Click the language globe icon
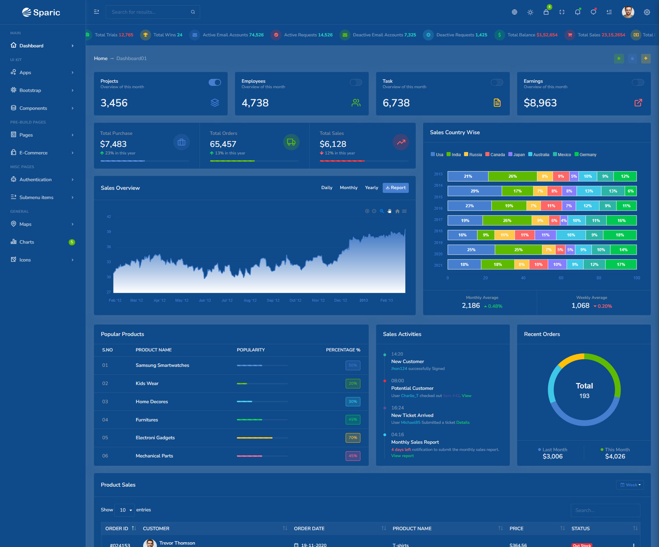This screenshot has height=547, width=659. tap(514, 12)
